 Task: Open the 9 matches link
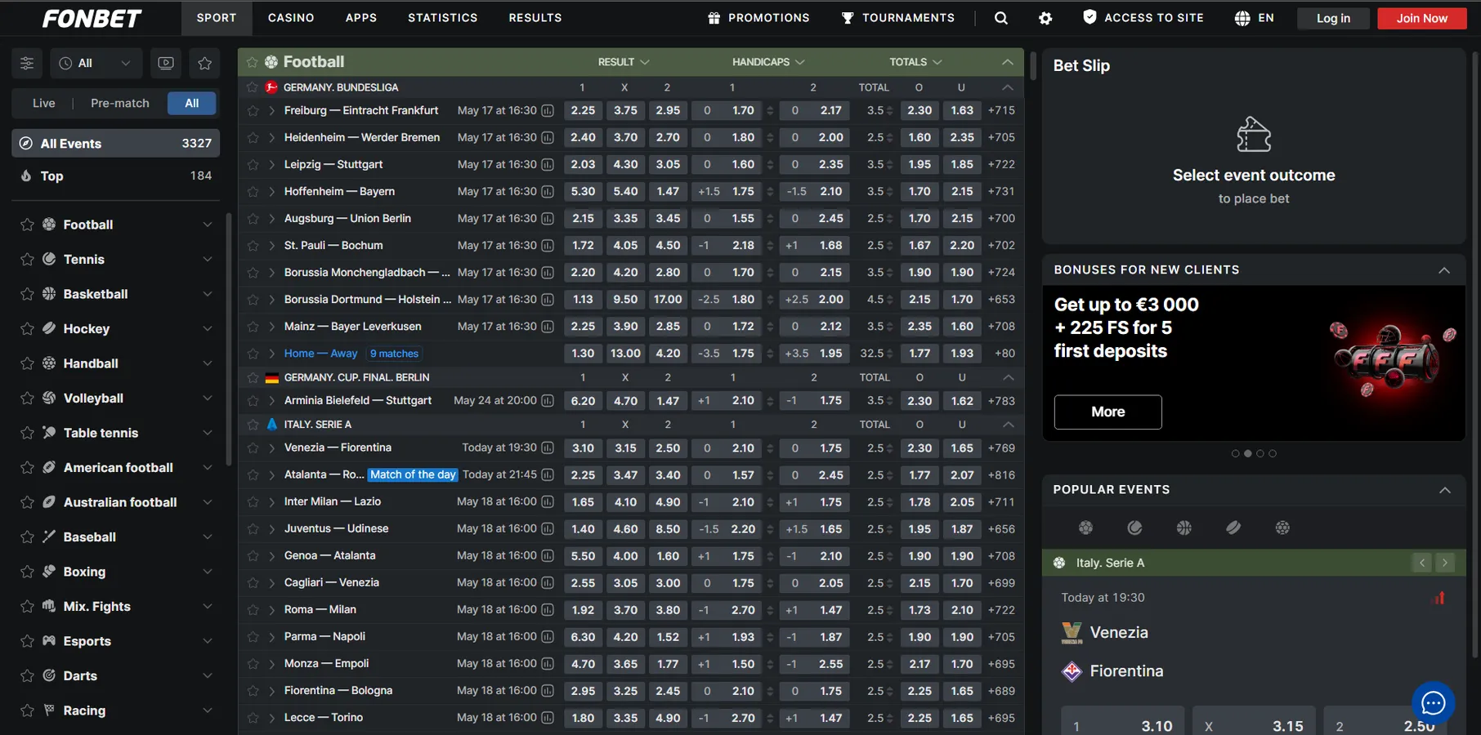[x=394, y=354]
